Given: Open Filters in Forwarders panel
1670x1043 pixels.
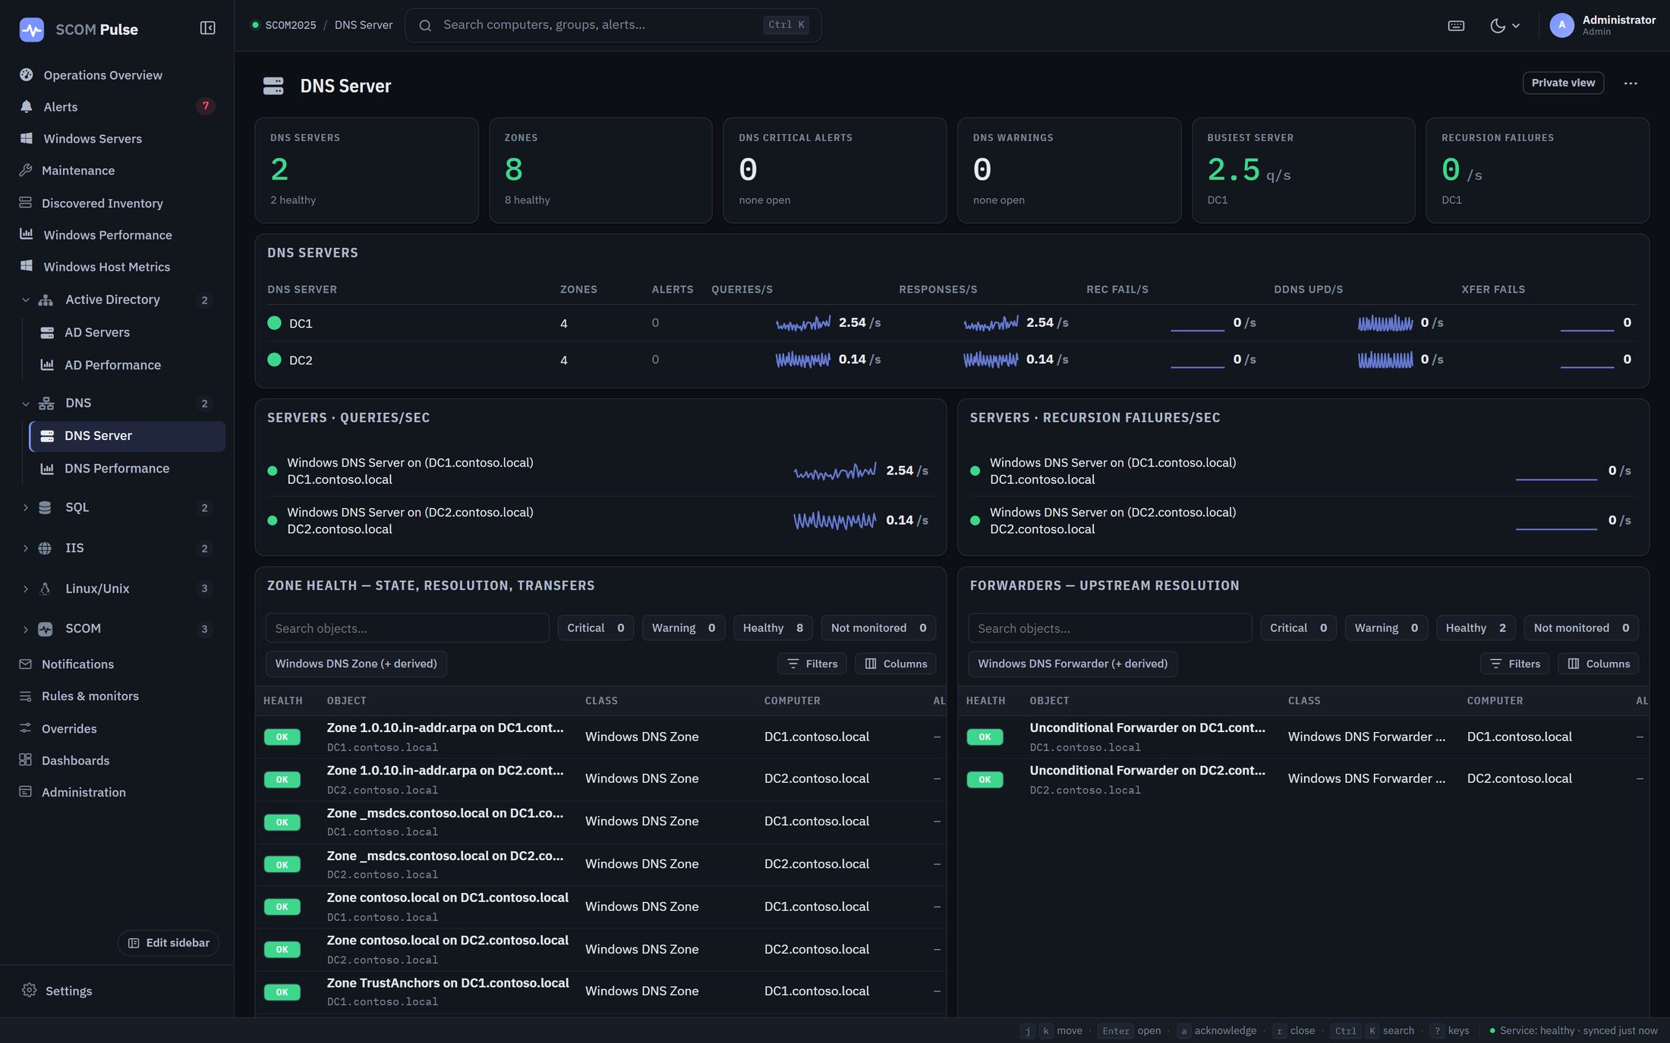Looking at the screenshot, I should pos(1515,664).
